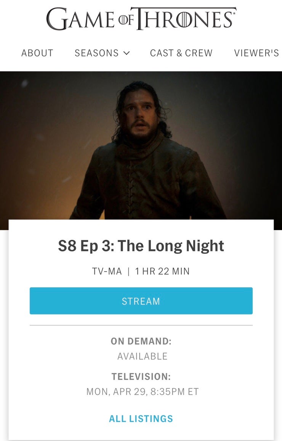282x441 pixels.
Task: Expand the chevron arrow beside Seasons
Action: 127,53
